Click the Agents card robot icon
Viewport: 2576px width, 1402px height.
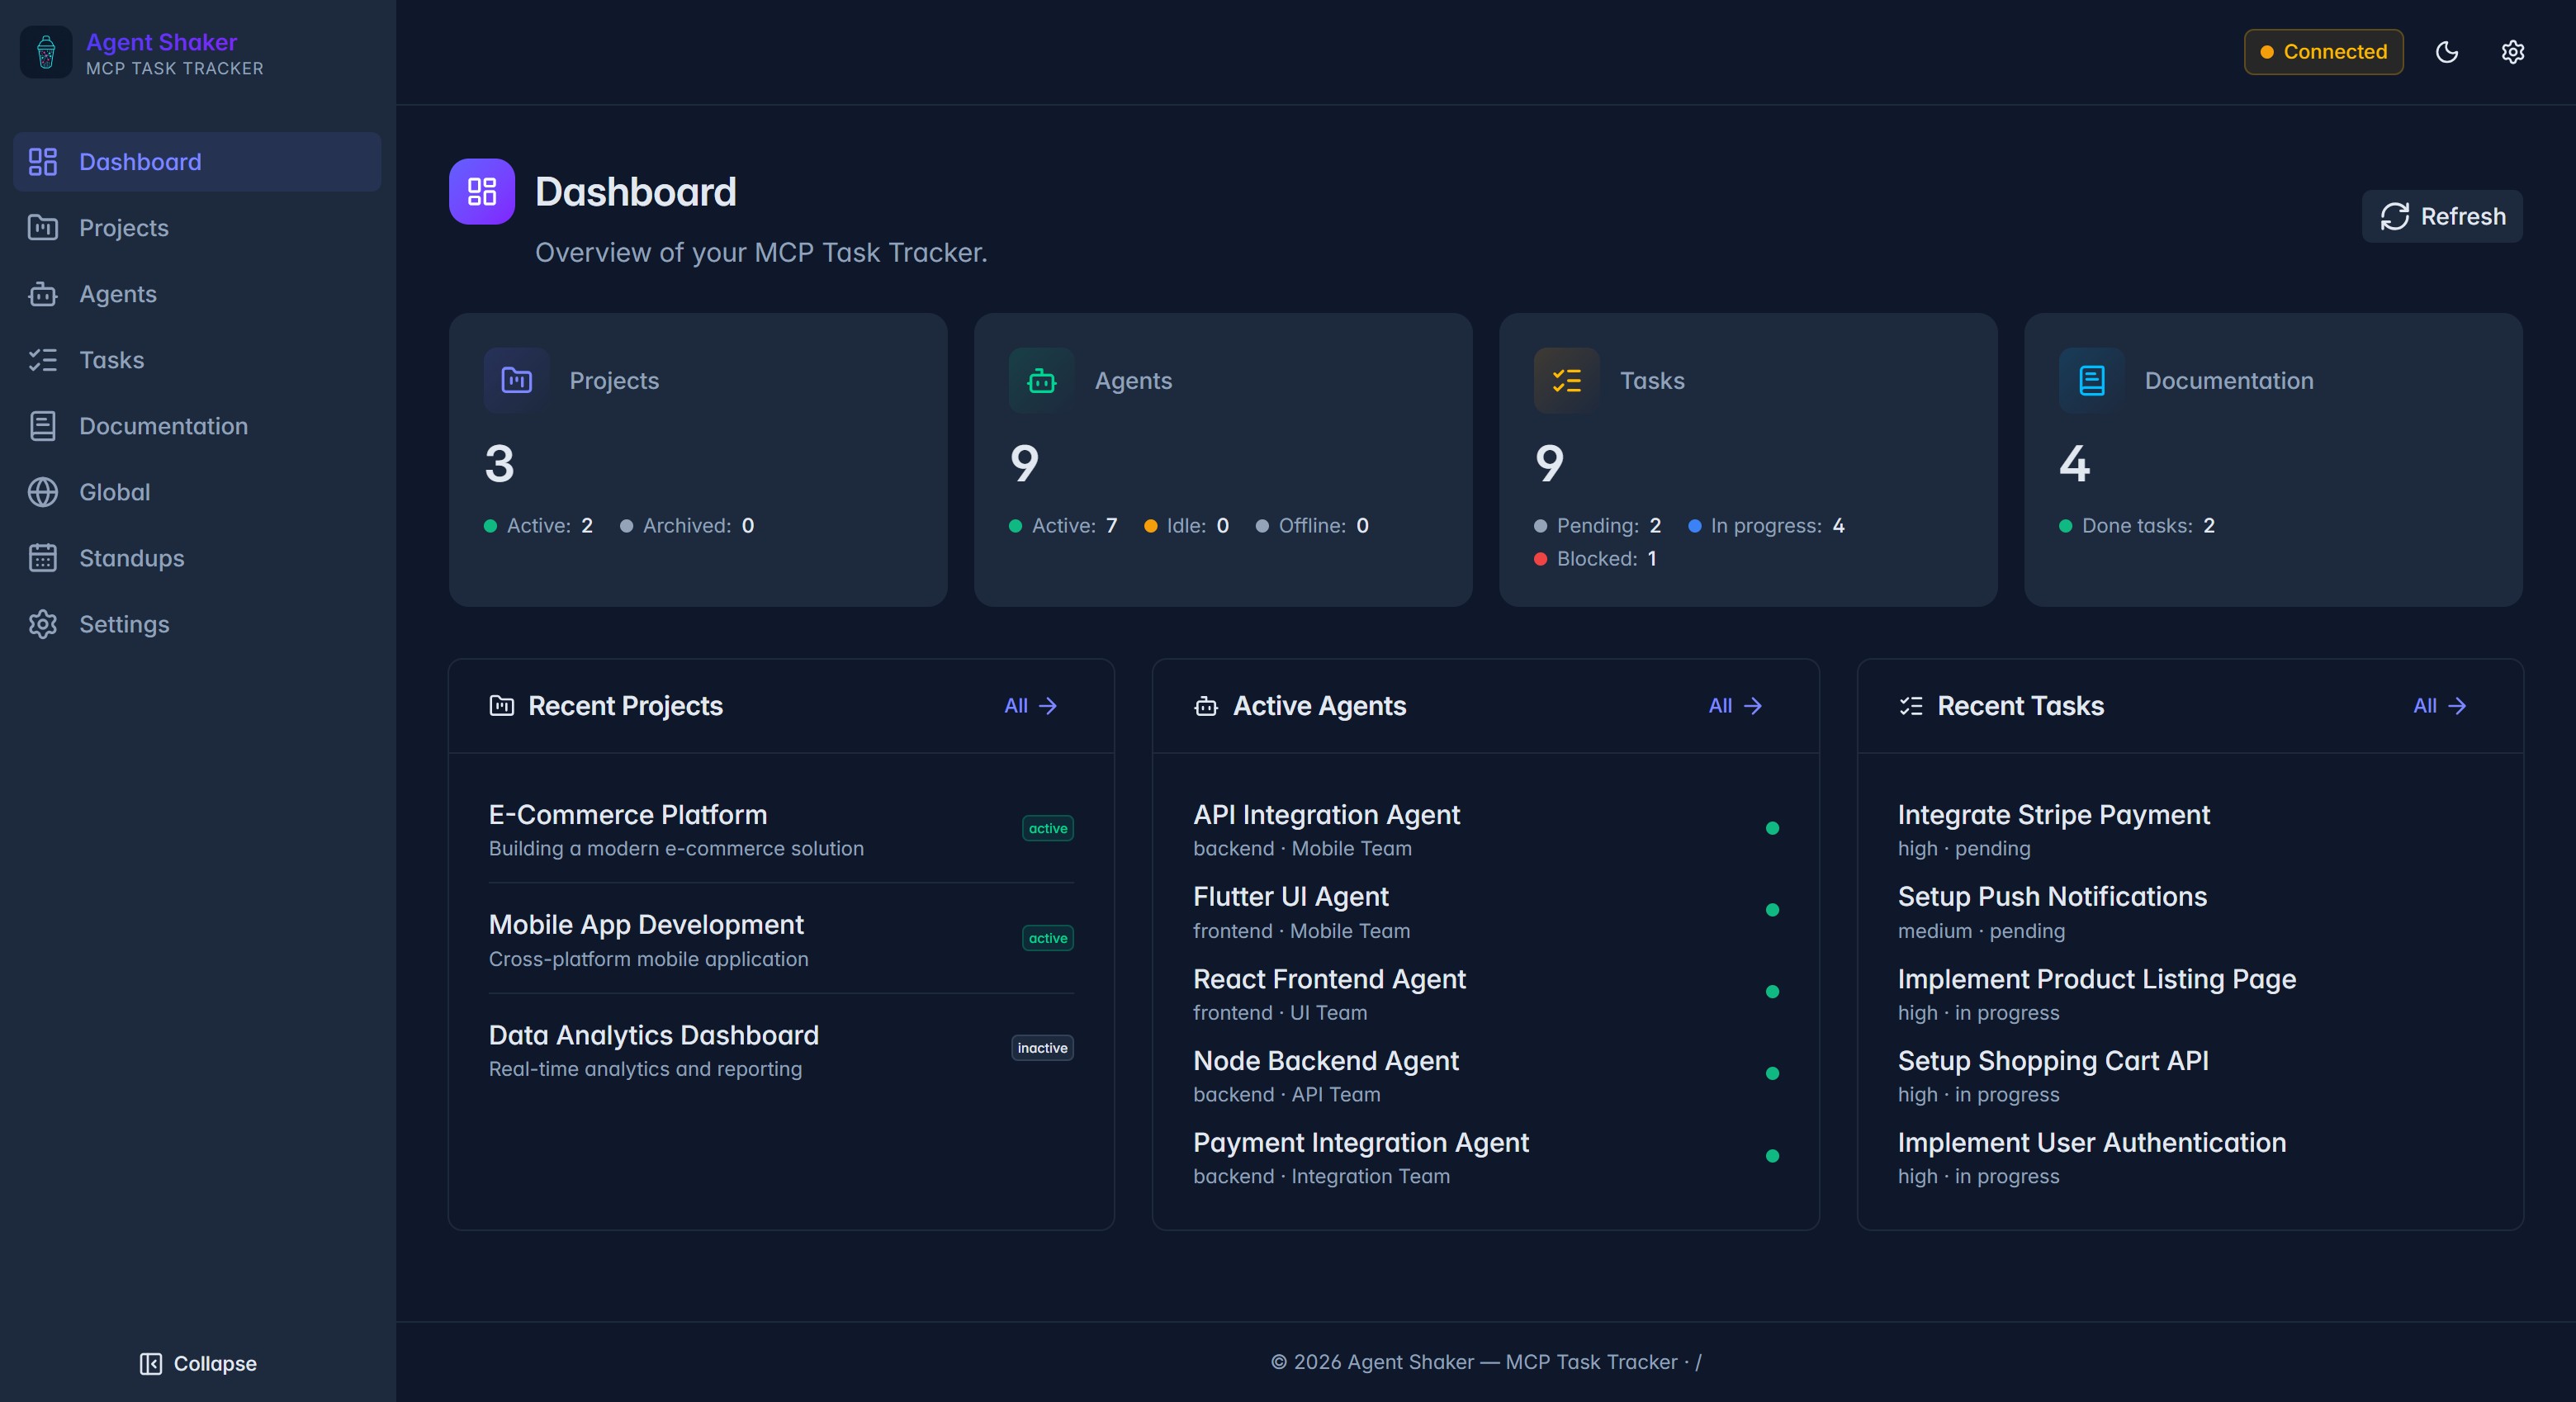pos(1041,380)
